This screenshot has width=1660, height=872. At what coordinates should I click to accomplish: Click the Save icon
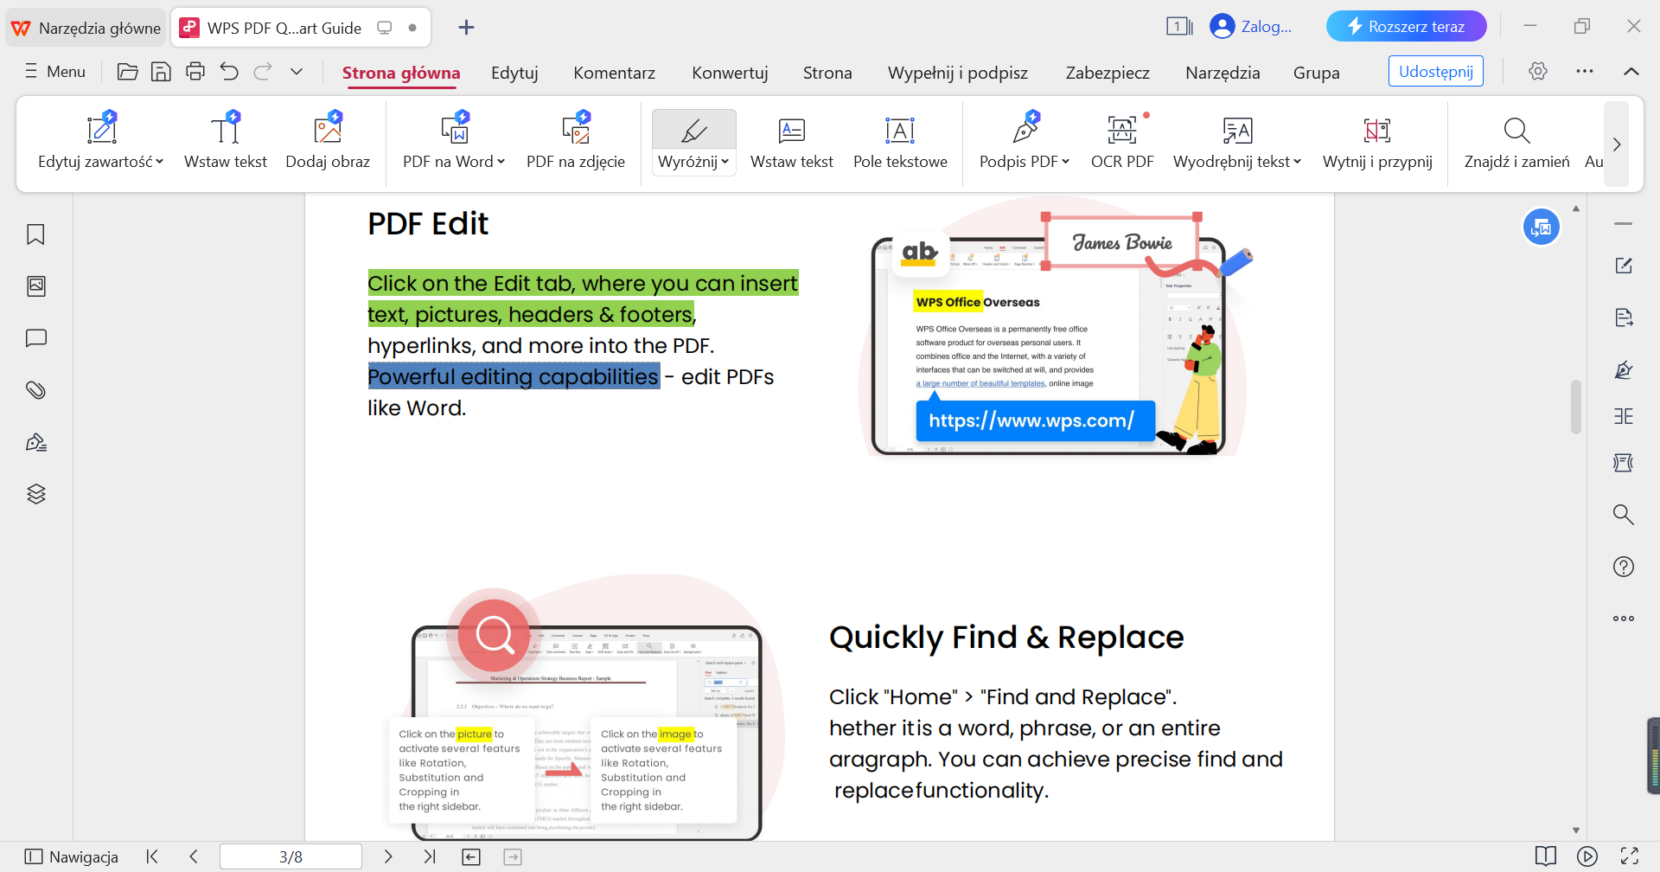click(x=161, y=72)
